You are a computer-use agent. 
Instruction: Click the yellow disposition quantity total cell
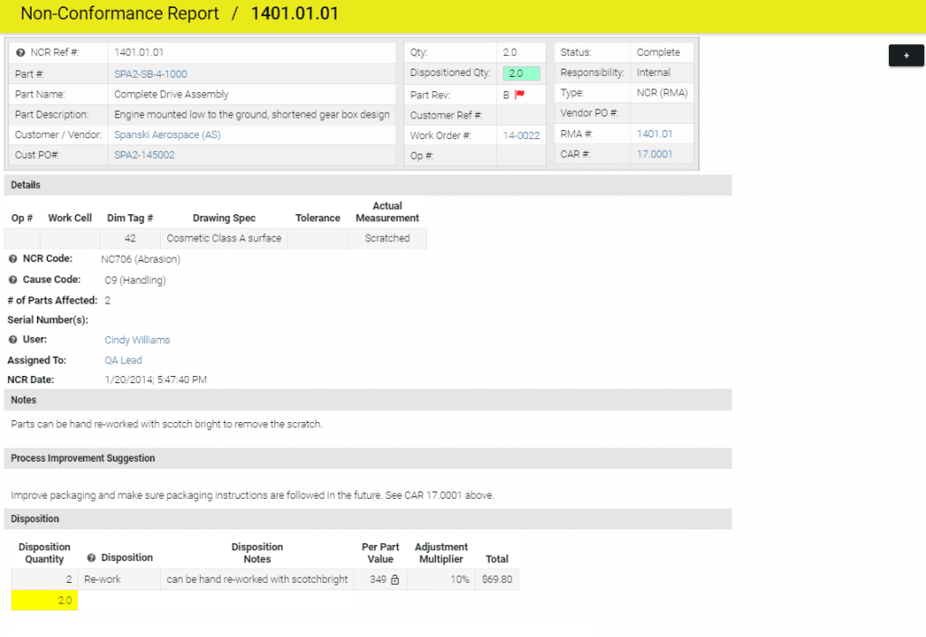click(44, 601)
